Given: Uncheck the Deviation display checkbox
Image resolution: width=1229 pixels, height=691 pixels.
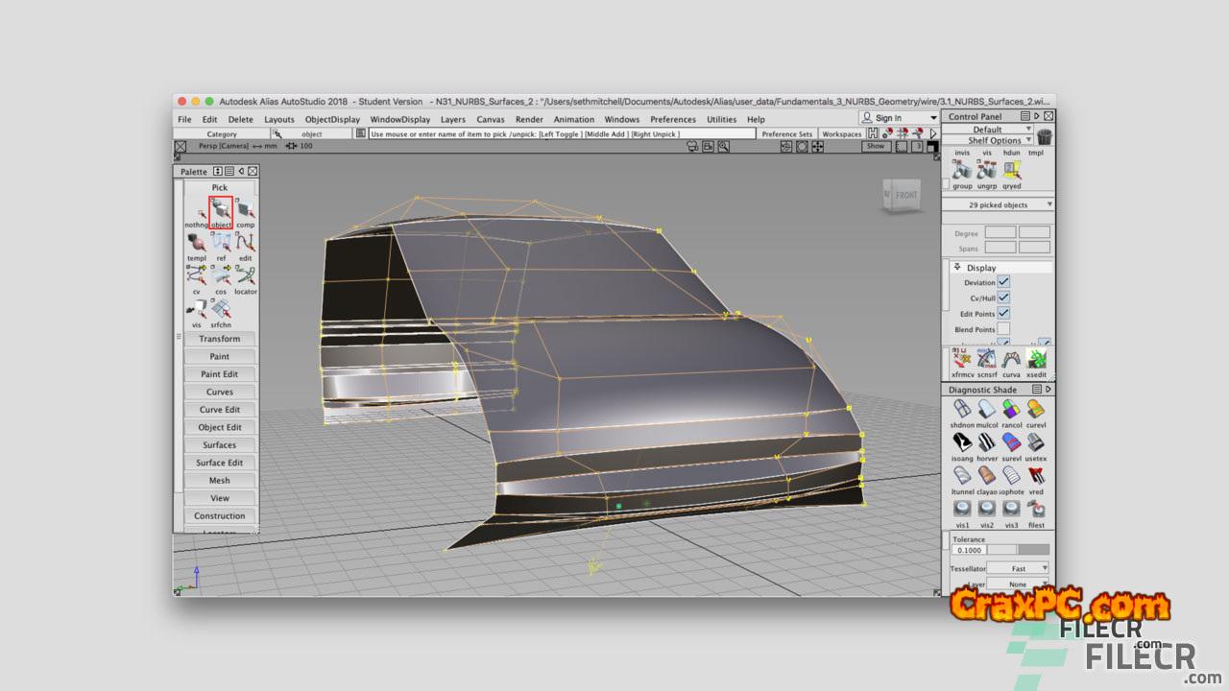Looking at the screenshot, I should point(1003,282).
